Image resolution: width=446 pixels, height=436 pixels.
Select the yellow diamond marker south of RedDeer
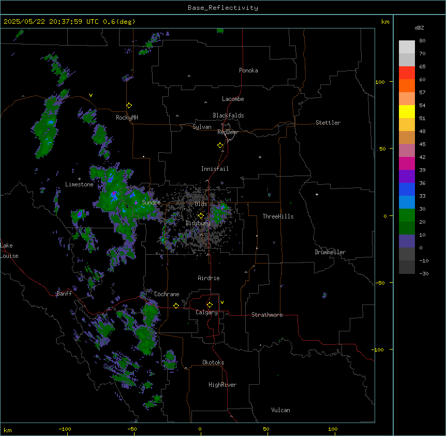220,146
